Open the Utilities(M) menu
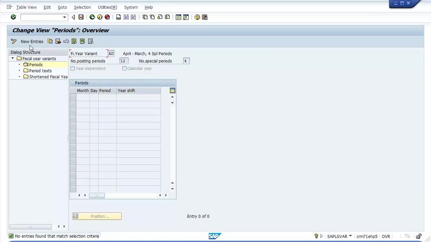The height and width of the screenshot is (242, 431). [107, 7]
